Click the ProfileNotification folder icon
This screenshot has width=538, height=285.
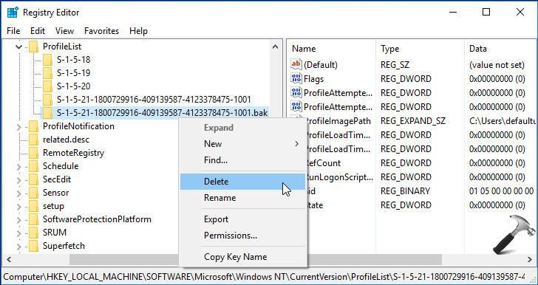coord(34,126)
